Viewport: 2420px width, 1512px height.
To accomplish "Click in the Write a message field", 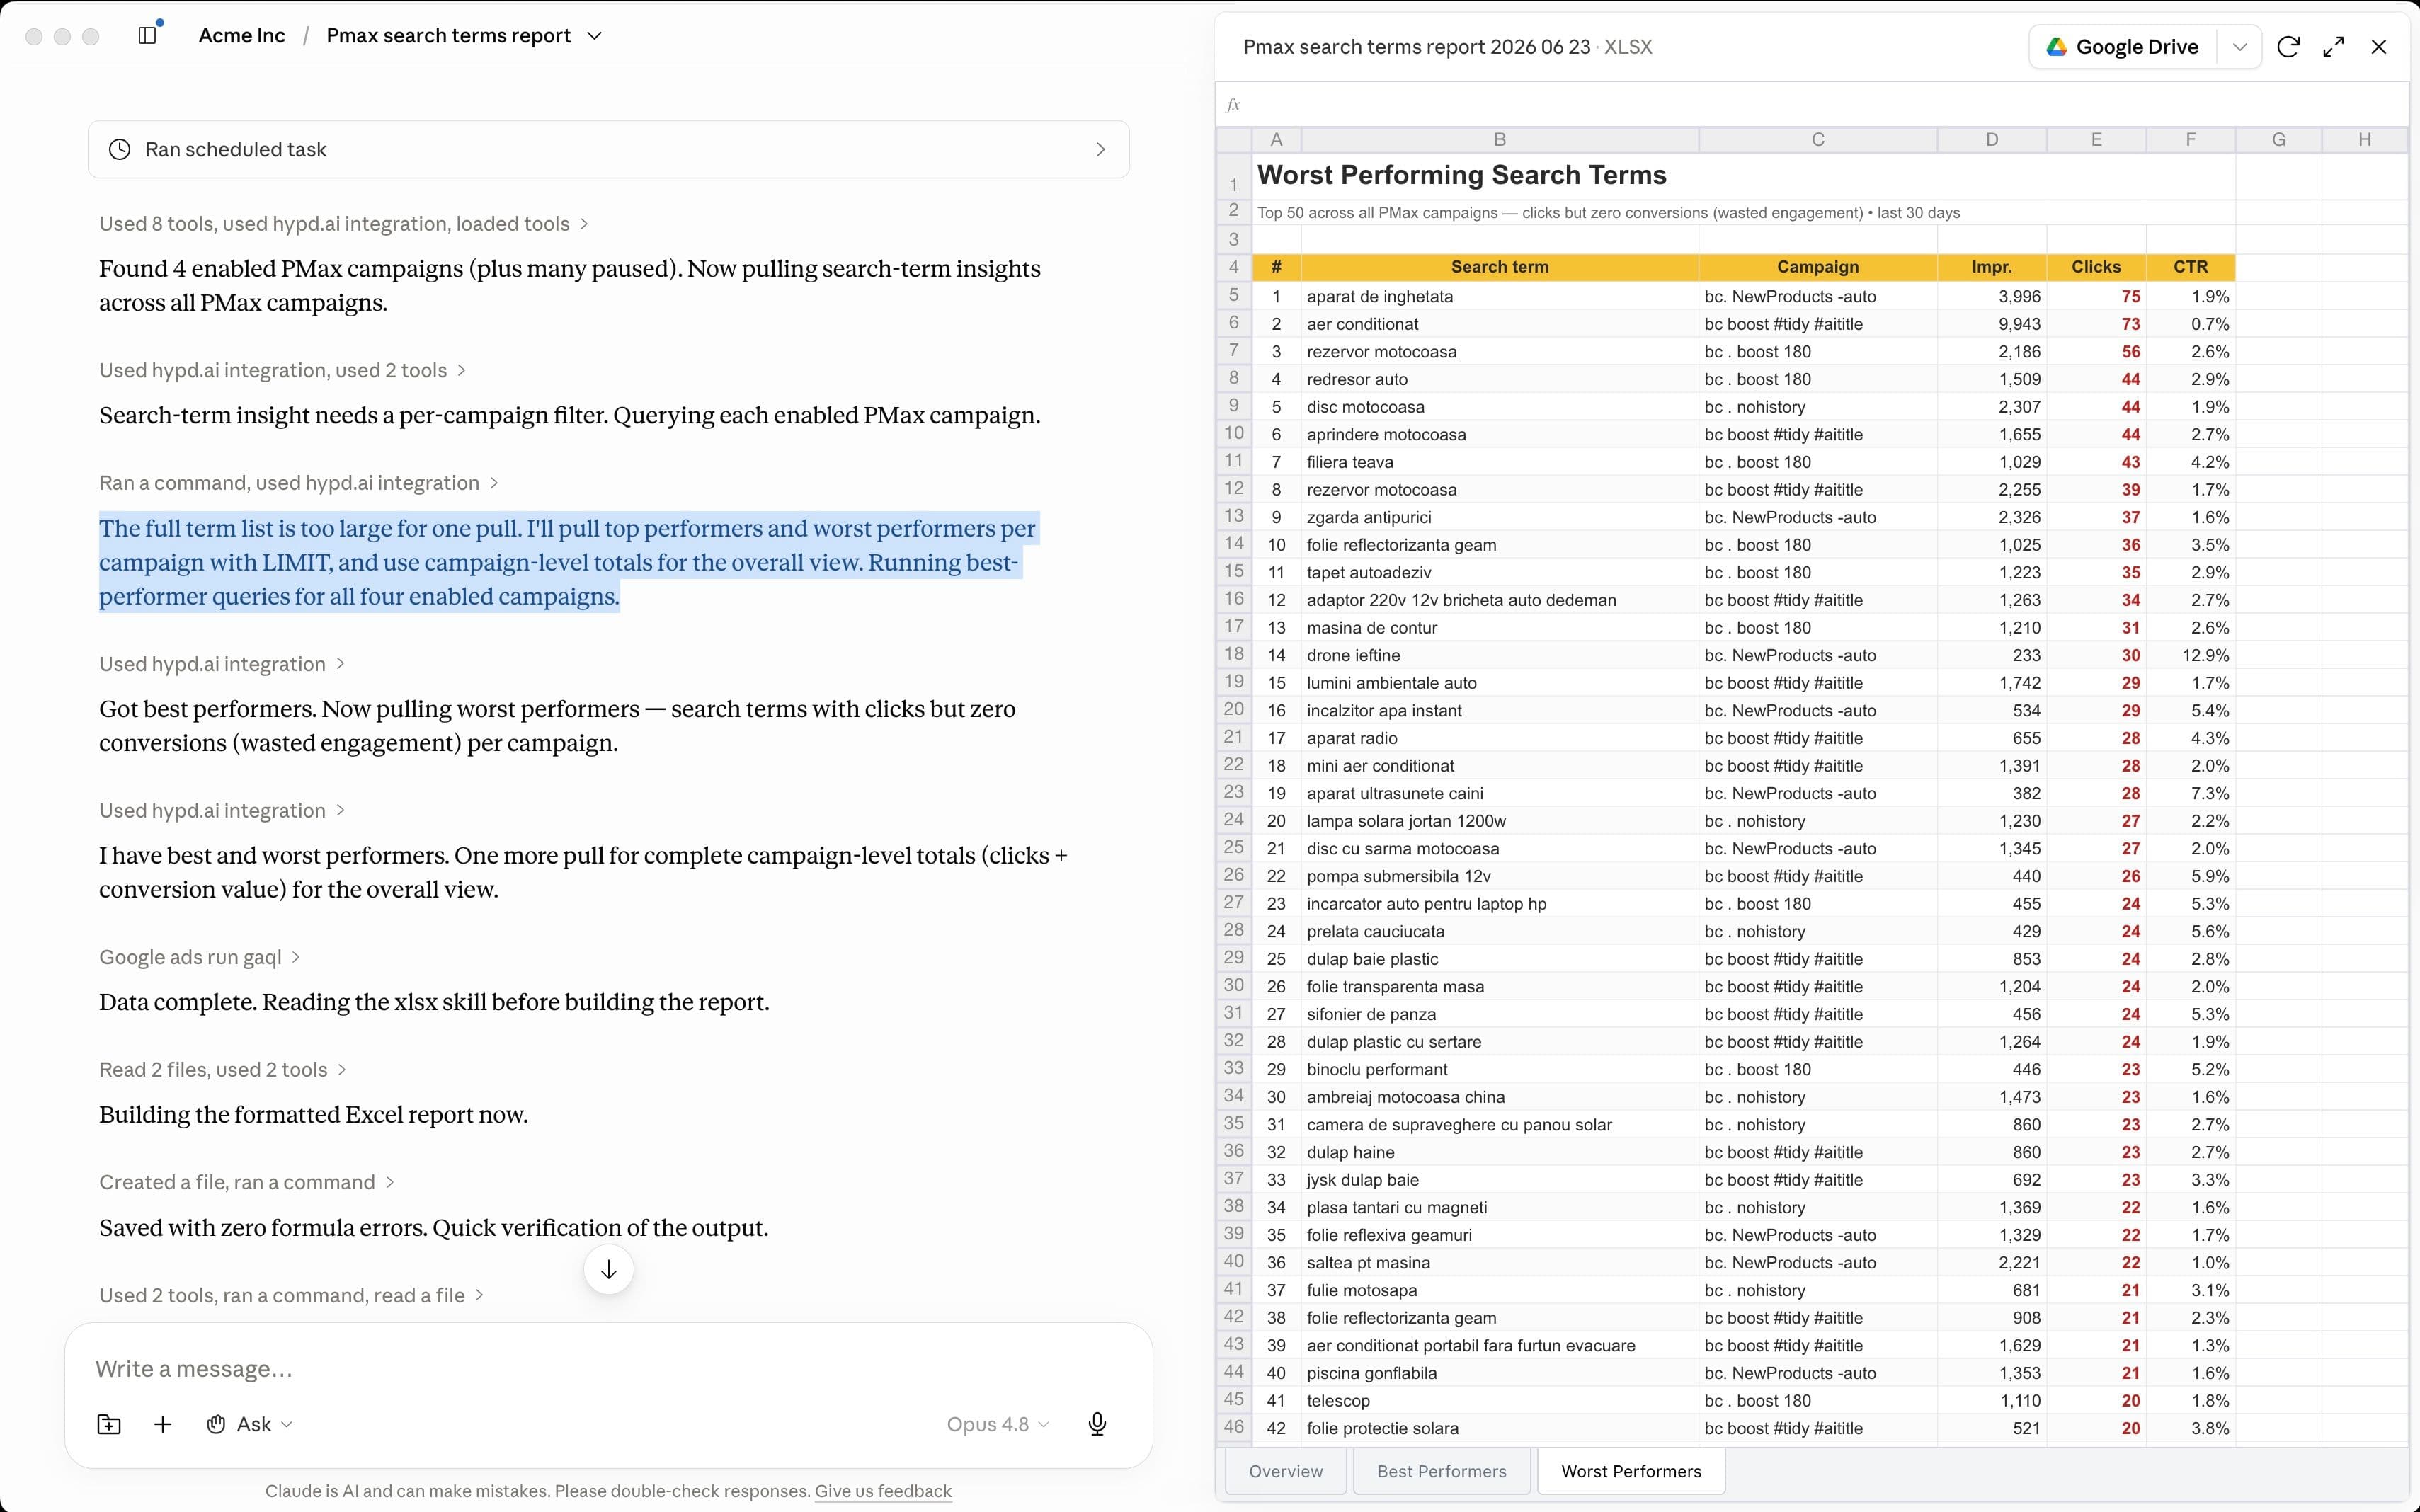I will tap(608, 1368).
